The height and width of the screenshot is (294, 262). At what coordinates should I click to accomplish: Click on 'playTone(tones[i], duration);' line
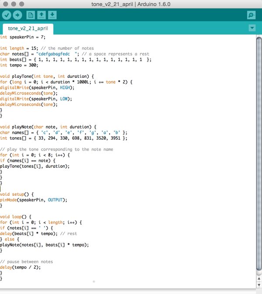coord(34,166)
